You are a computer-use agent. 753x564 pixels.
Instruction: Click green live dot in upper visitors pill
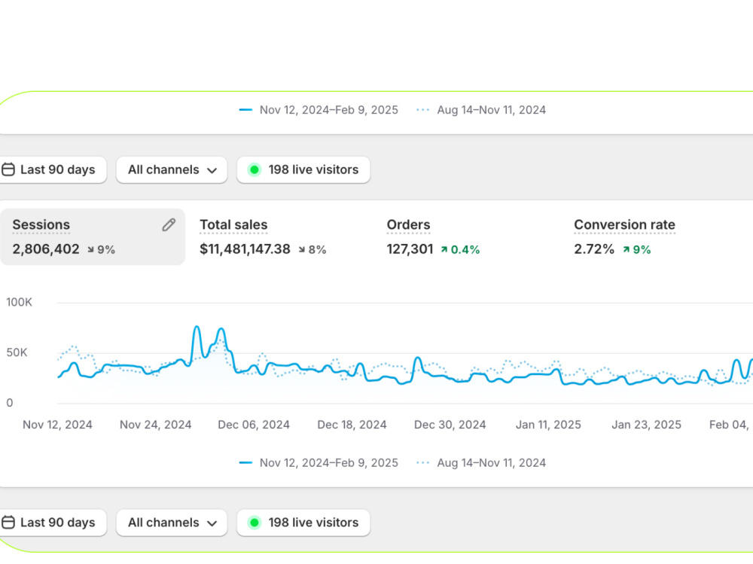click(x=255, y=169)
